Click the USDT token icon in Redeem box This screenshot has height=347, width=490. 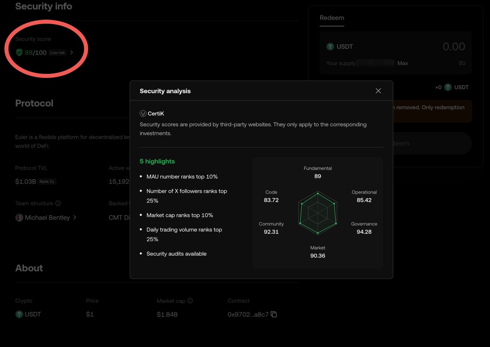(x=330, y=46)
